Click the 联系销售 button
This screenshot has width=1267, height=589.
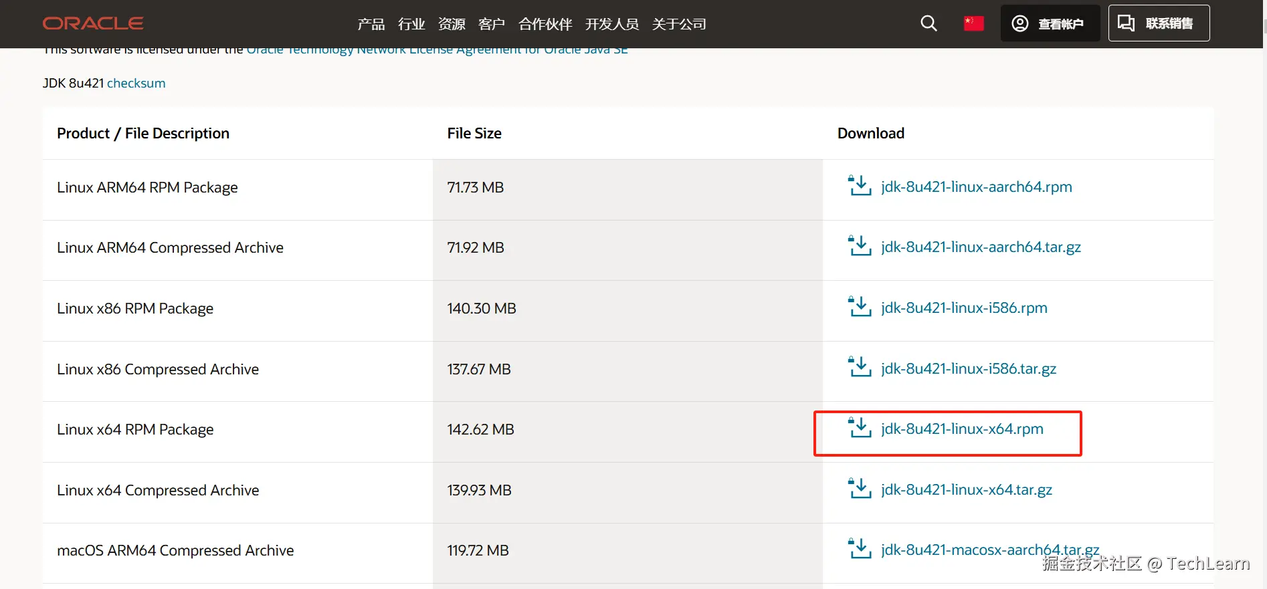(x=1159, y=23)
